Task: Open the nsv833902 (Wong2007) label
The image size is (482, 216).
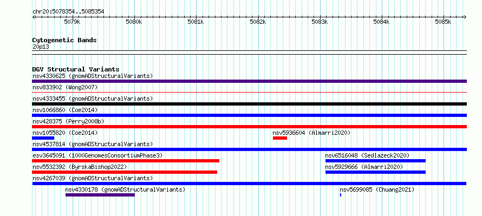Action: (x=65, y=87)
